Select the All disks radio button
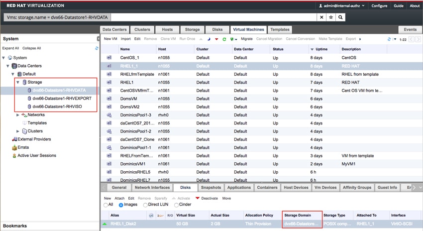 coord(106,205)
